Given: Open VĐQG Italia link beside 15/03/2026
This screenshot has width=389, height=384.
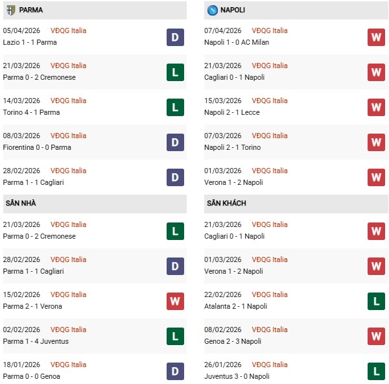Looking at the screenshot, I should [270, 101].
